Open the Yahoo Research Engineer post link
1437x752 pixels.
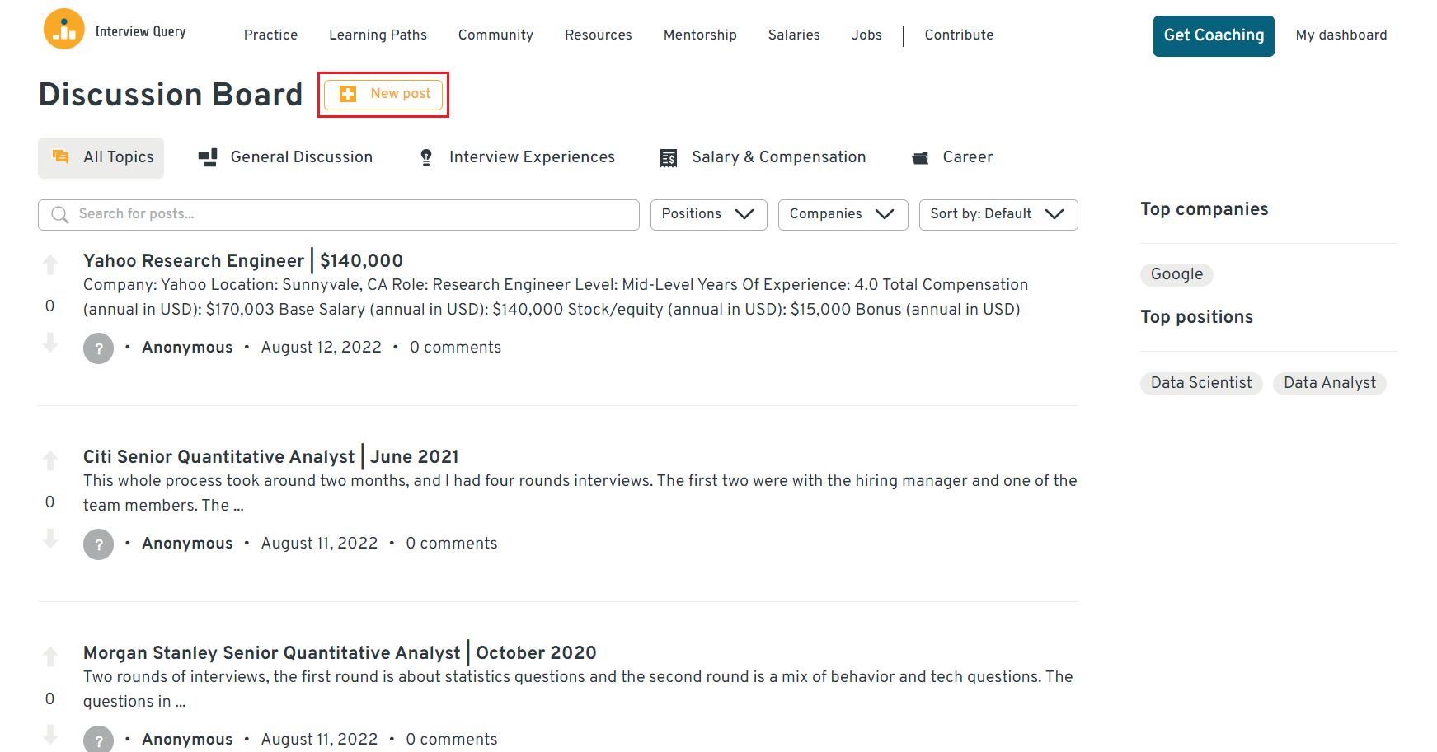(242, 260)
